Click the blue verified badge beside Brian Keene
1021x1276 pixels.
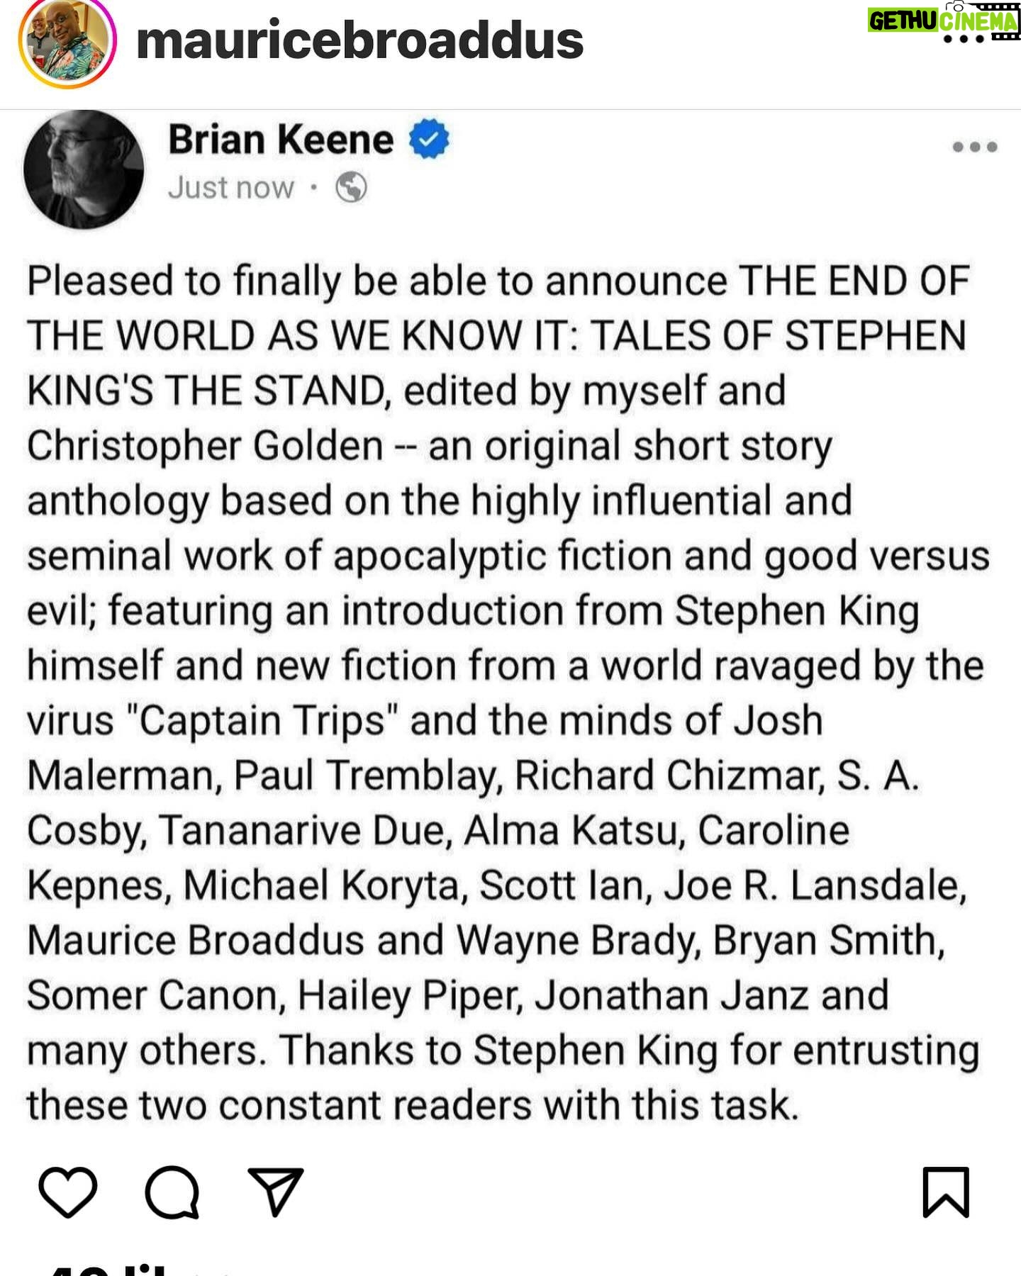429,139
